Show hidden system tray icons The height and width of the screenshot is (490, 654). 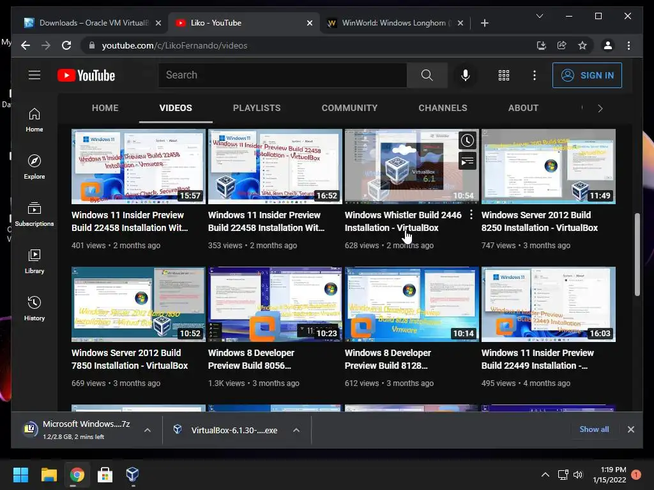[545, 475]
